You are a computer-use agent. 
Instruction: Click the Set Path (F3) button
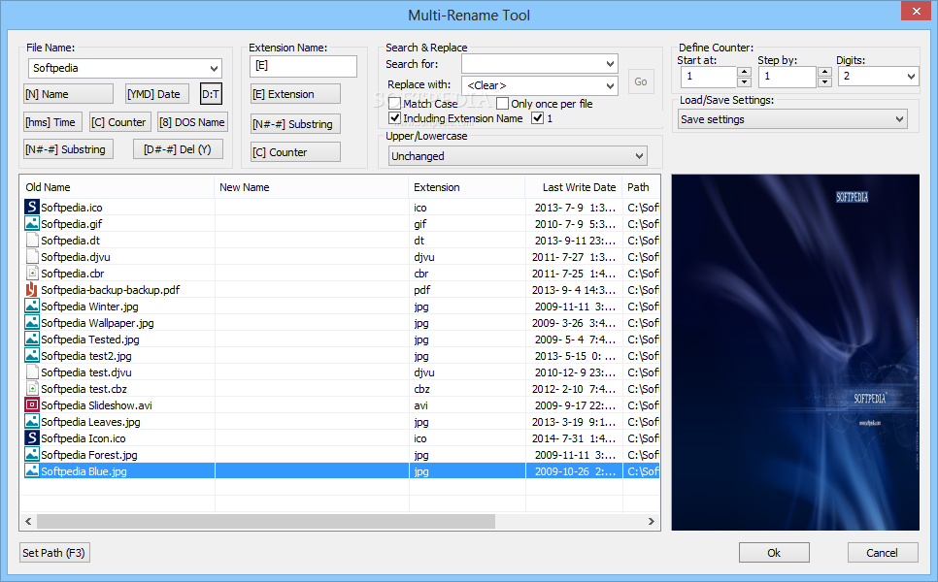54,553
